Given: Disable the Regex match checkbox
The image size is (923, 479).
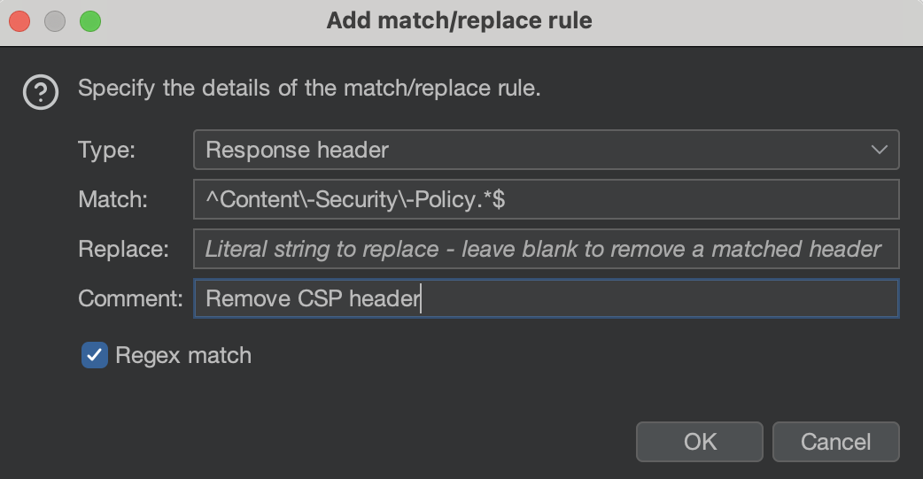Looking at the screenshot, I should [x=94, y=355].
